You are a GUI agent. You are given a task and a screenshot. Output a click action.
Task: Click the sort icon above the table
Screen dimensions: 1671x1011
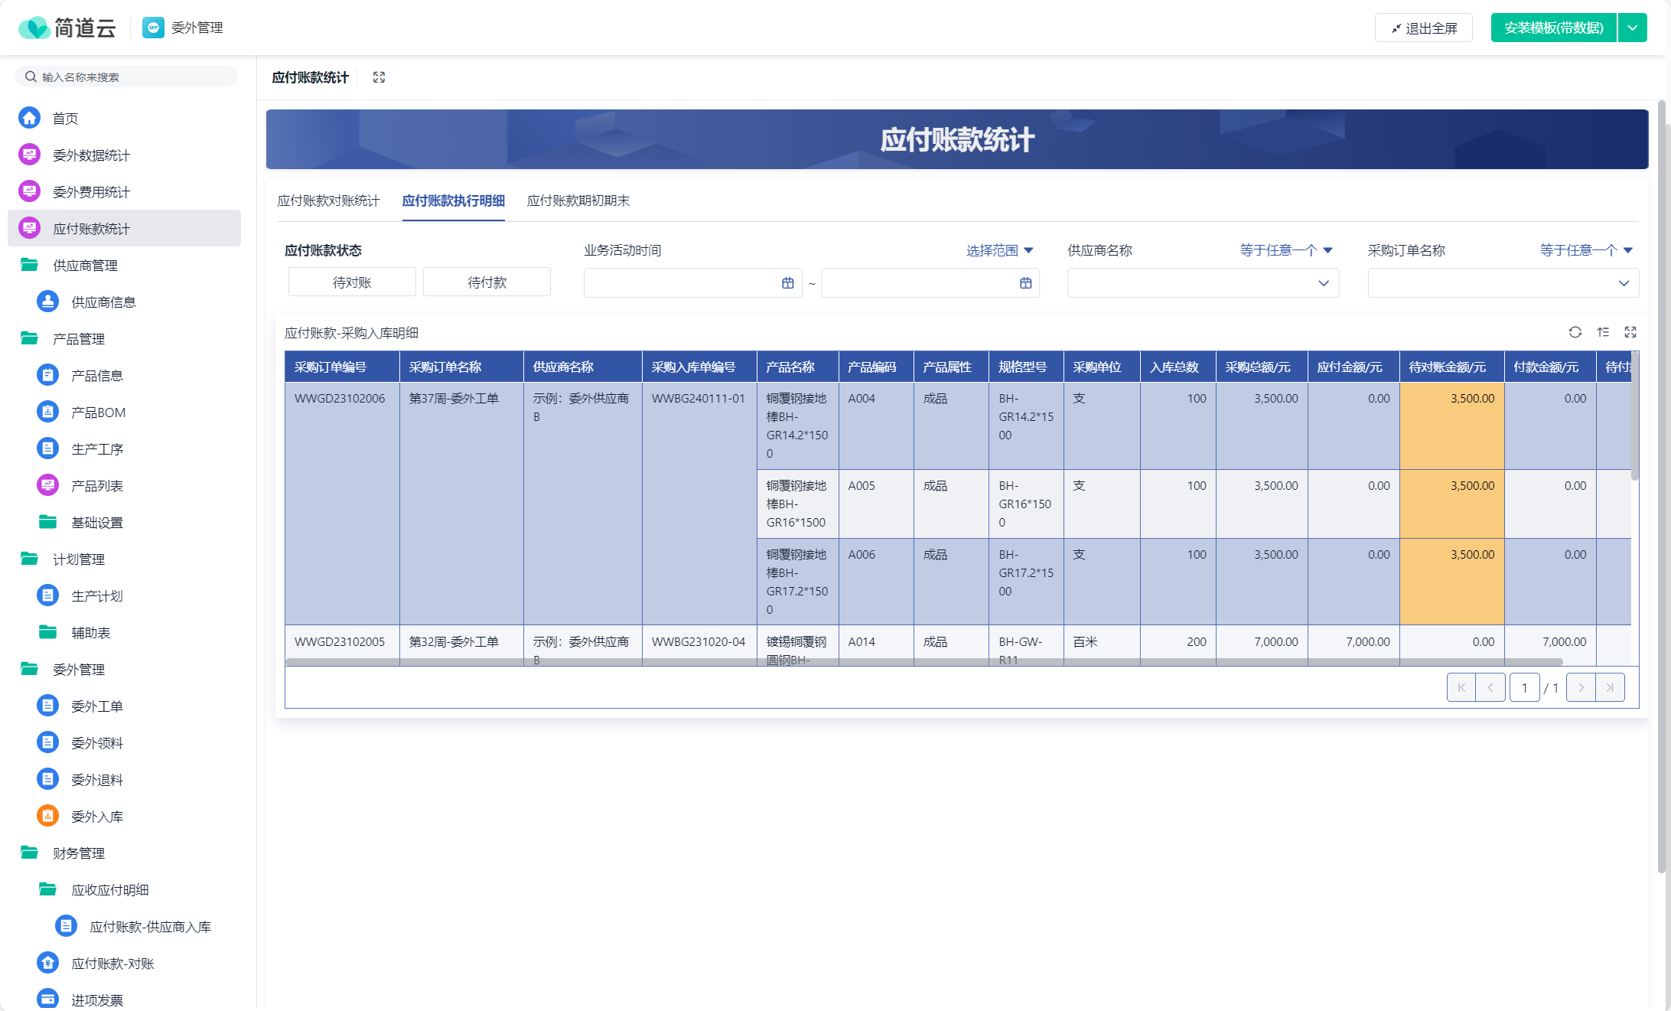pyautogui.click(x=1603, y=332)
